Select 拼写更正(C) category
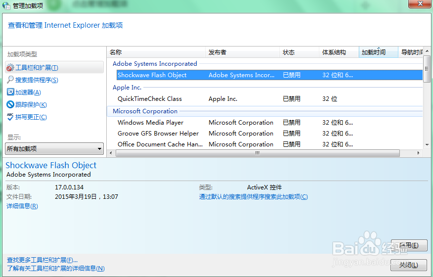Screen dimensions: 433x277 point(31,117)
